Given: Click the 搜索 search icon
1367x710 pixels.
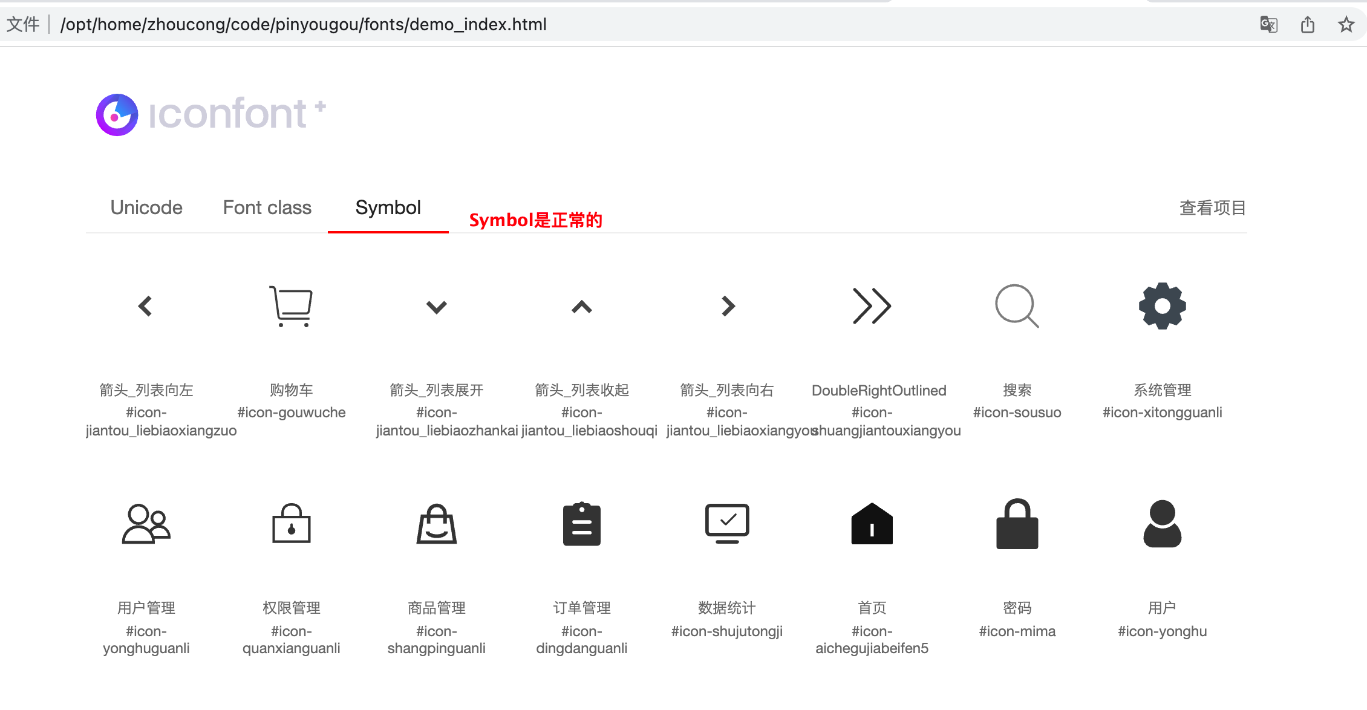Looking at the screenshot, I should [x=1017, y=306].
